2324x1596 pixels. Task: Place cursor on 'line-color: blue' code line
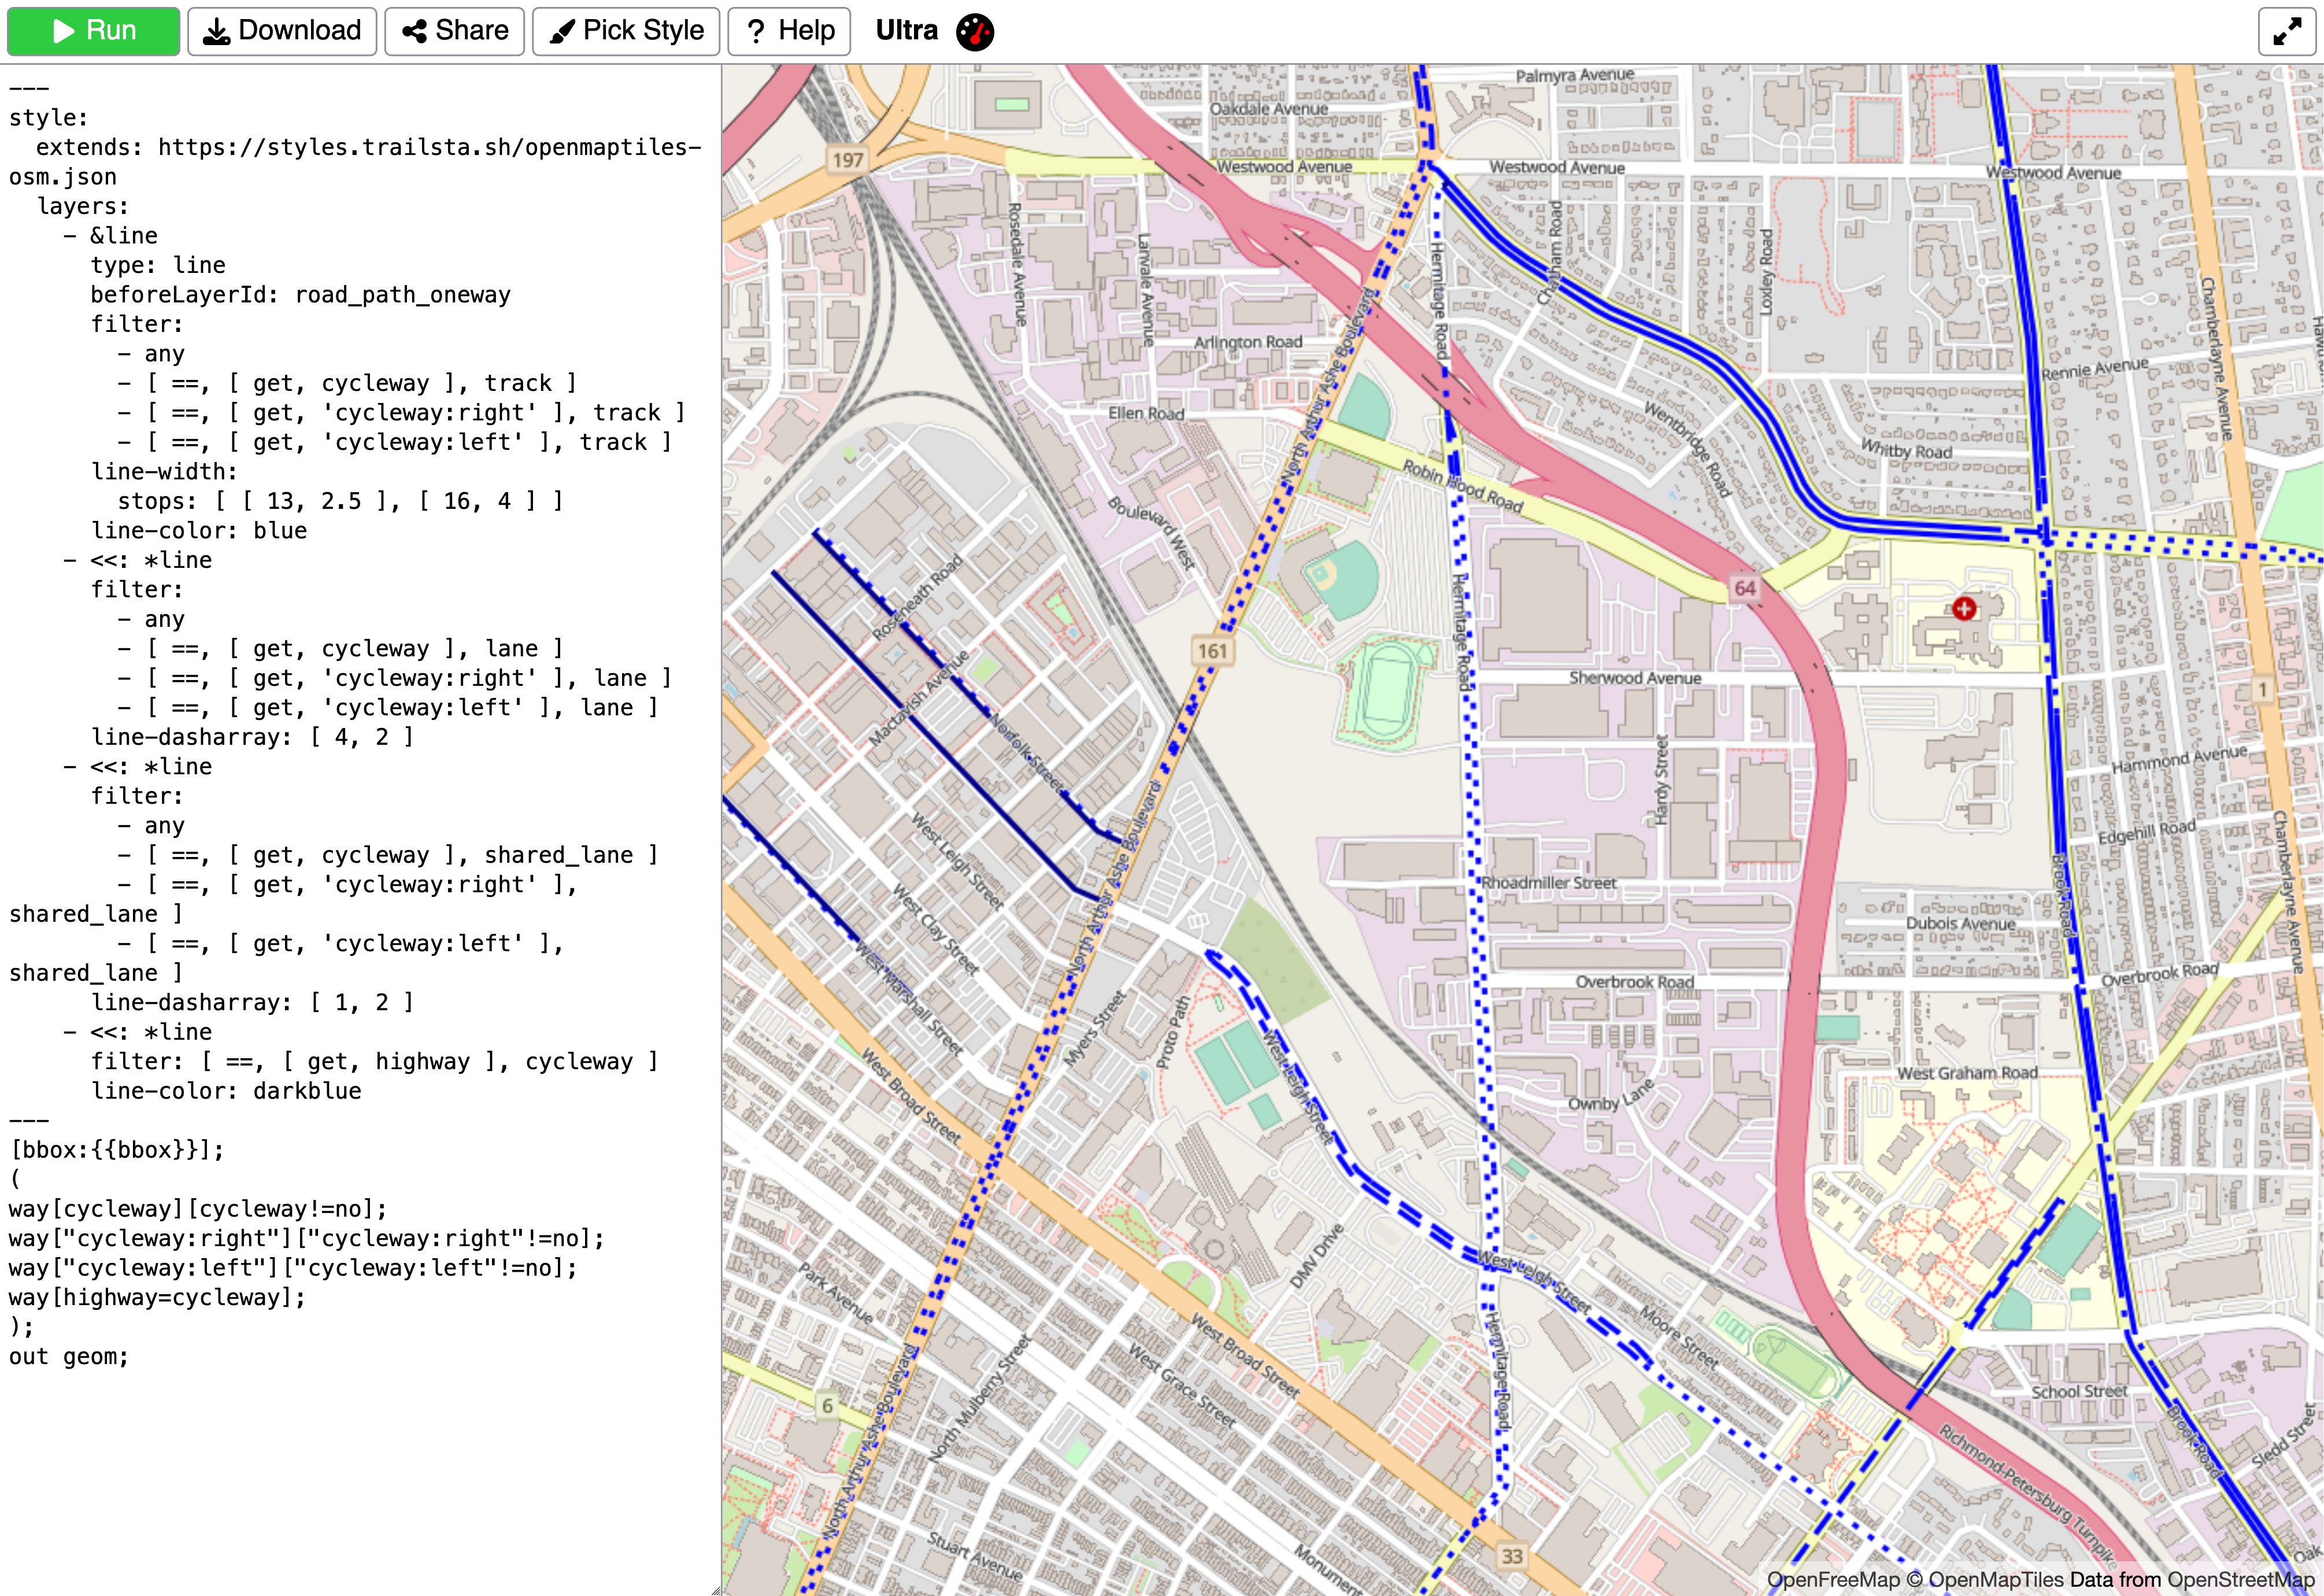click(x=199, y=531)
